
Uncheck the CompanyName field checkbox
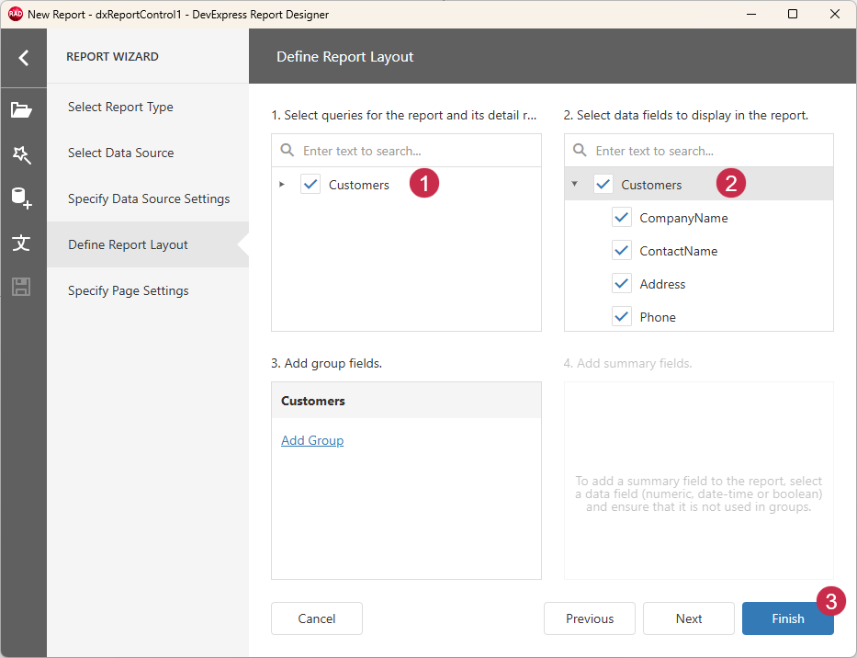(x=622, y=218)
